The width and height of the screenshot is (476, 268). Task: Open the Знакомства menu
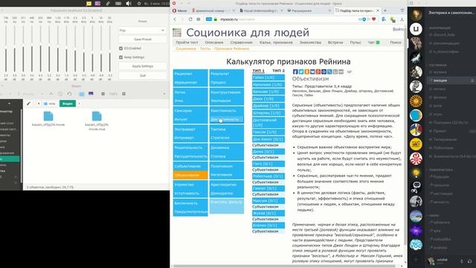pyautogui.click(x=310, y=42)
